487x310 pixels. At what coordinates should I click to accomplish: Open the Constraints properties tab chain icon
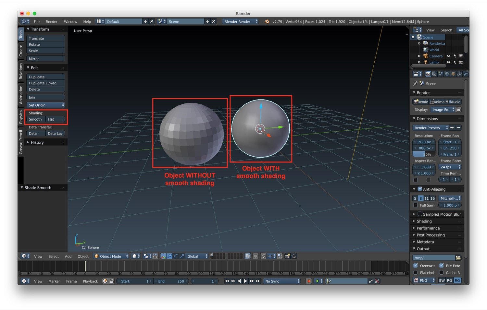(459, 74)
